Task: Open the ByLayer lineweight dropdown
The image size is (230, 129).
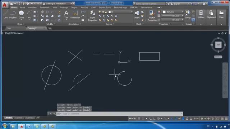Action: pyautogui.click(x=172, y=16)
